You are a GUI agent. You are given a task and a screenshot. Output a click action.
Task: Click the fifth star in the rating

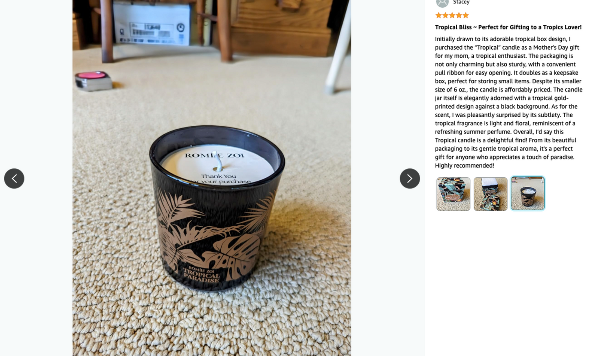point(466,15)
